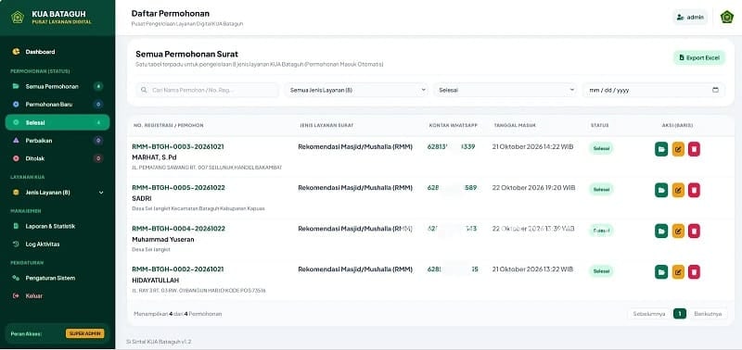Screen dimensions: 742x350
Task: Click the date 22 Oktober 2026 19:20 WIB
Action: point(534,188)
